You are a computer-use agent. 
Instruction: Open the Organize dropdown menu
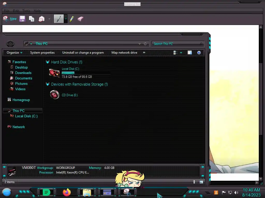click(x=14, y=53)
